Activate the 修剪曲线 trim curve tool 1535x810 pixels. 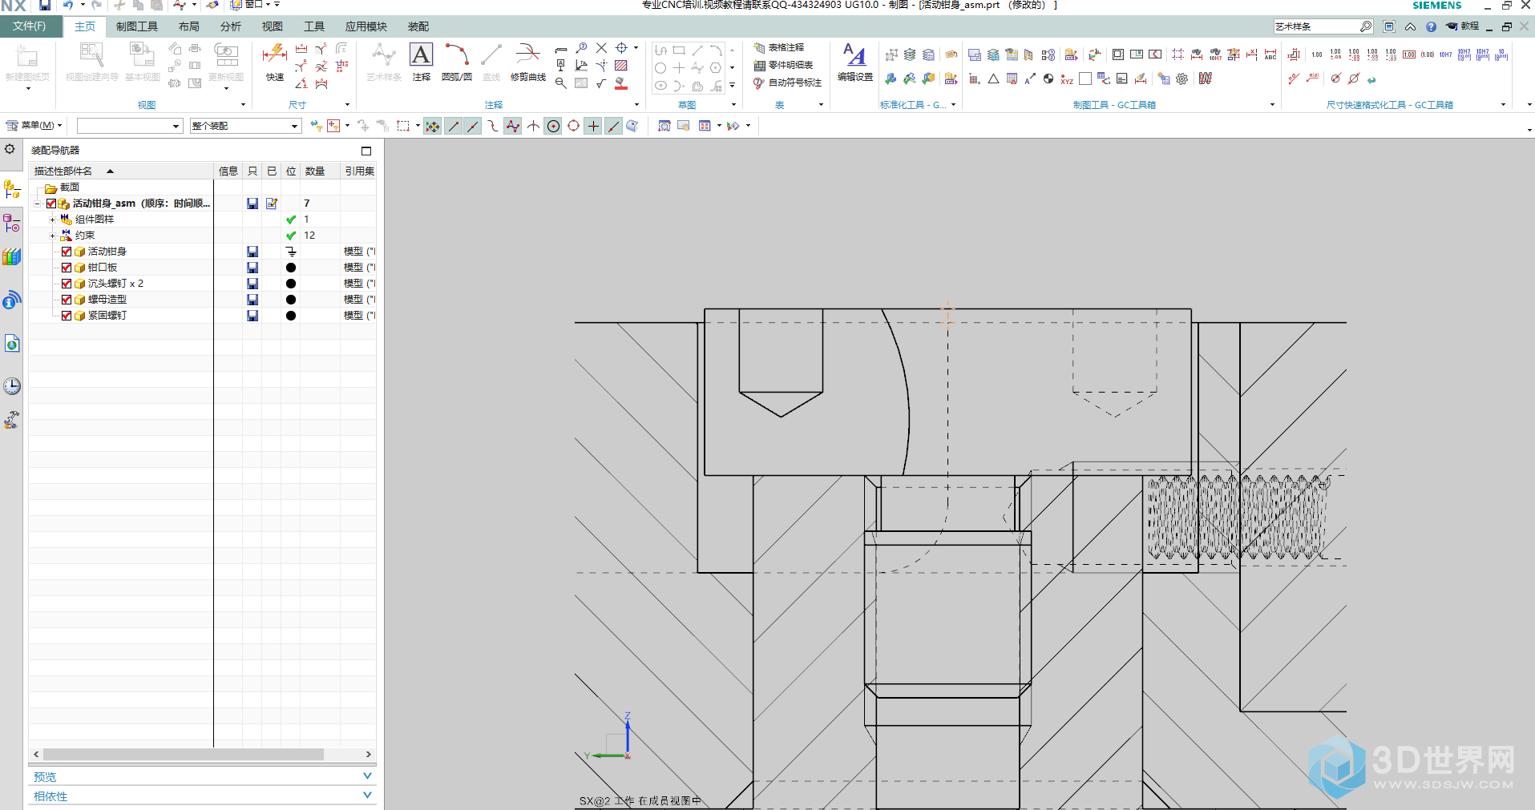coord(528,62)
